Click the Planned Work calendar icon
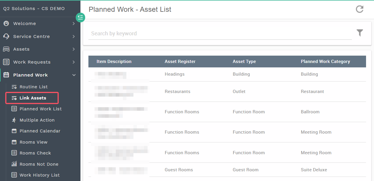This screenshot has height=181, width=374. [x=6, y=75]
